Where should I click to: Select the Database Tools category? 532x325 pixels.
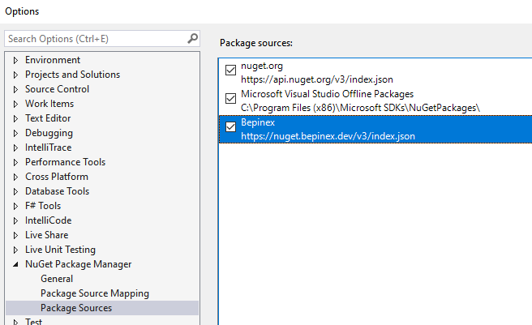coord(57,191)
